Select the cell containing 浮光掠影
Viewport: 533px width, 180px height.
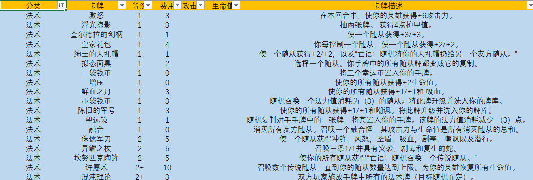point(97,25)
